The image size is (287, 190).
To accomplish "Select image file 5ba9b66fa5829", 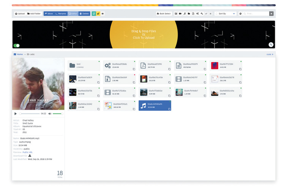I will (x=84, y=79).
